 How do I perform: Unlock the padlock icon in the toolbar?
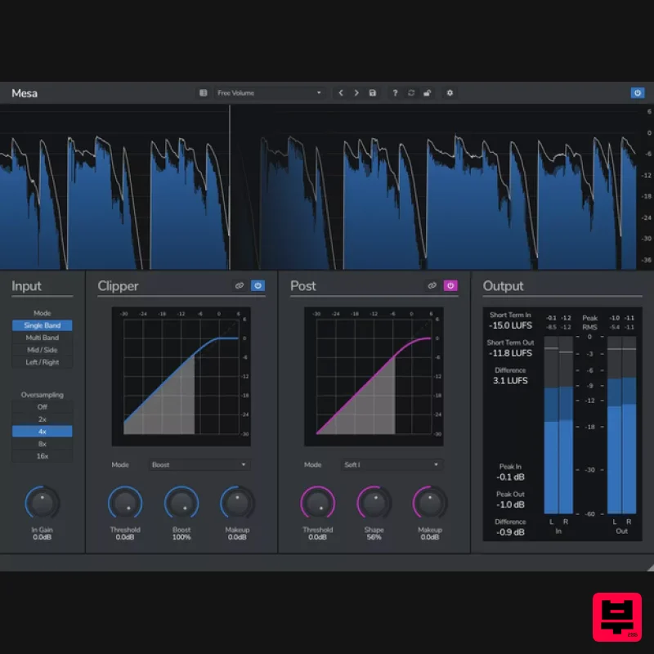(426, 93)
